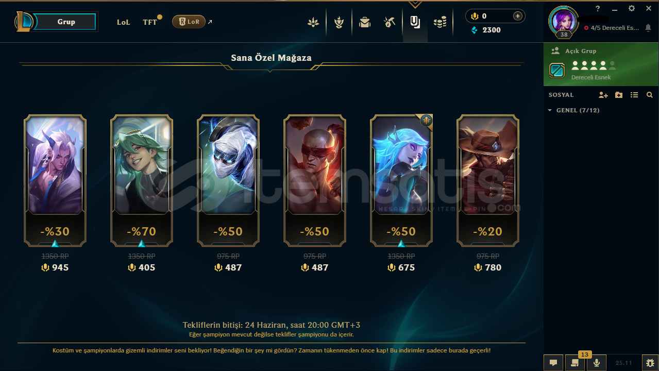Open the bug report icon
This screenshot has height=371, width=659.
point(650,363)
